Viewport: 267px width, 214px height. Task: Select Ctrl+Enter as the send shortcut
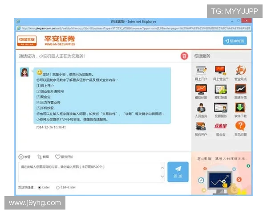click(58, 188)
